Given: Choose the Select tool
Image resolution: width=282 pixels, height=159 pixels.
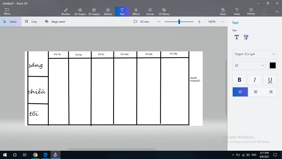Looking at the screenshot, I should point(11,22).
